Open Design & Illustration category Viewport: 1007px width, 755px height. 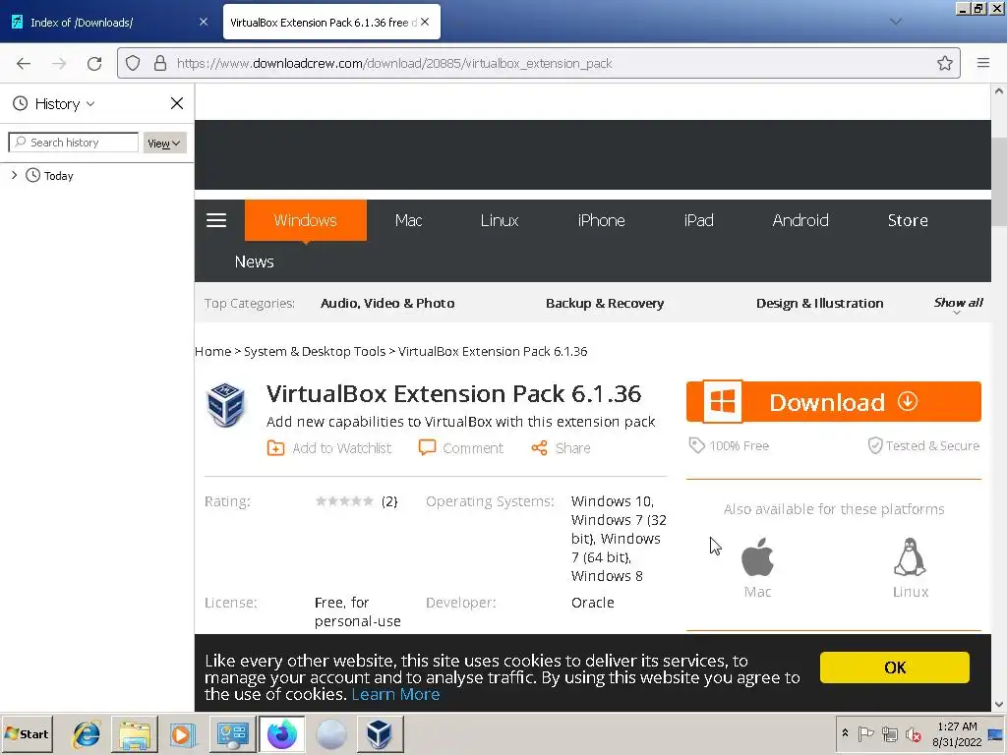click(819, 303)
